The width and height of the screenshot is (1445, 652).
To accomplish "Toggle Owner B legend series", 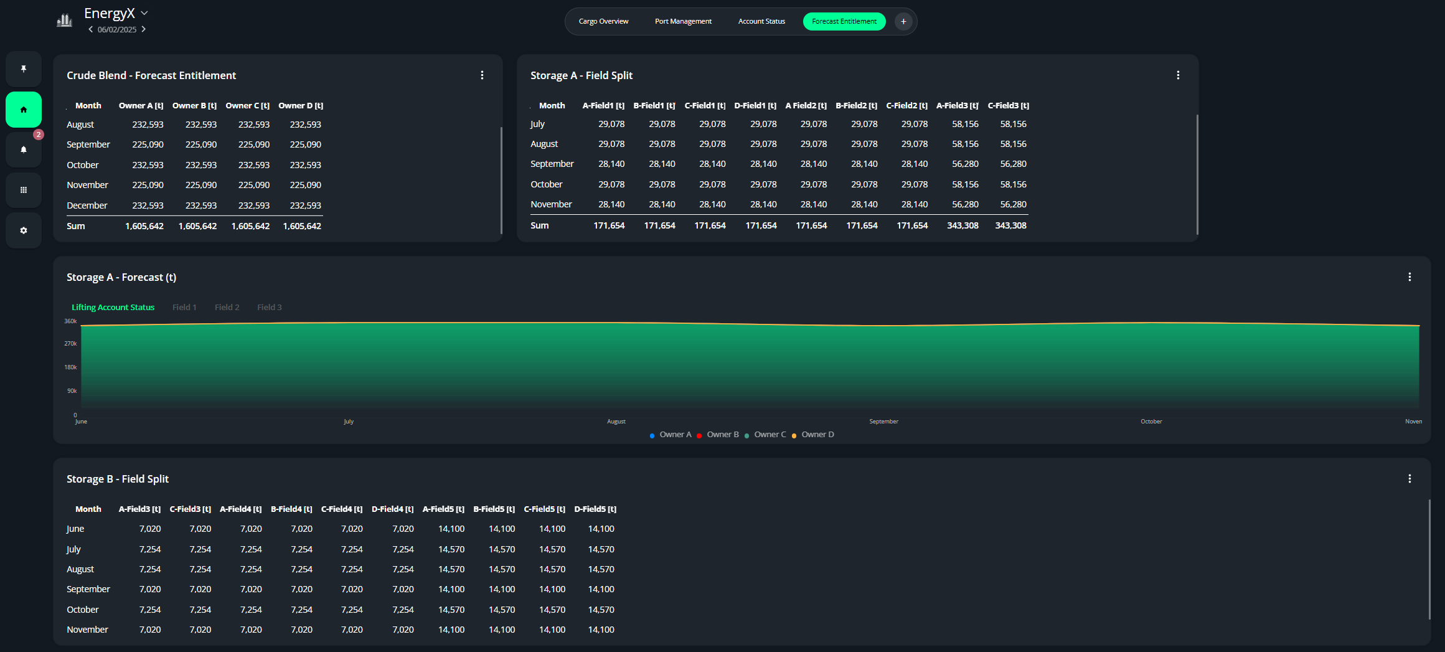I will tap(718, 435).
